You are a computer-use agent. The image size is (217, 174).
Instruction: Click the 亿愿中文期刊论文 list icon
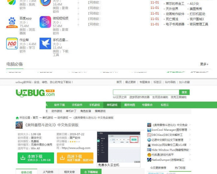[149, 140]
